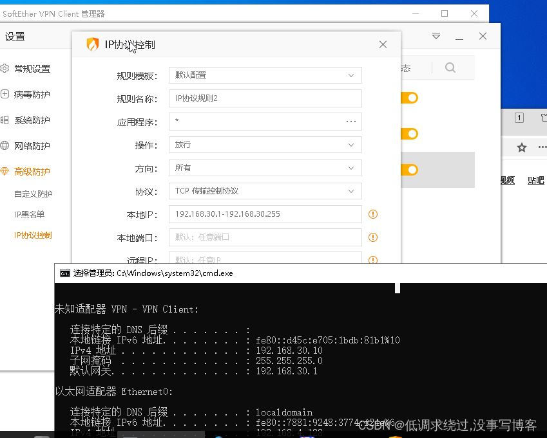Open the IP黑名单 sub-item
This screenshot has height=438, width=547.
[x=29, y=214]
